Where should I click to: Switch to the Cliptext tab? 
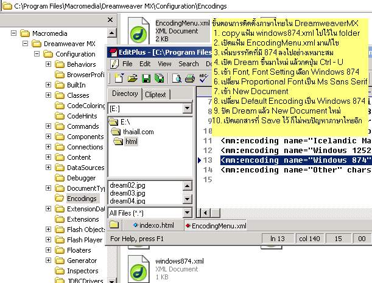pos(155,94)
